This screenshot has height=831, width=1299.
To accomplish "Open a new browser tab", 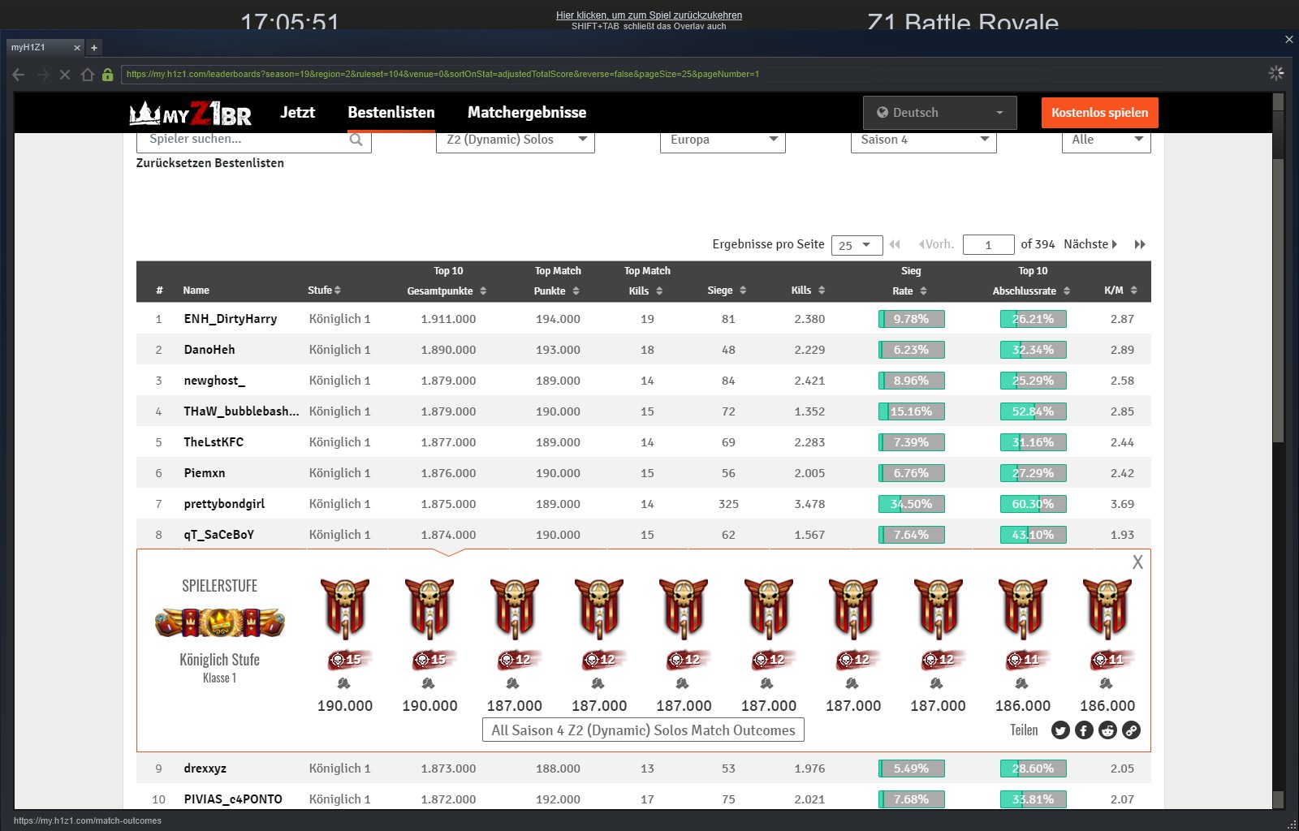I will tap(94, 48).
